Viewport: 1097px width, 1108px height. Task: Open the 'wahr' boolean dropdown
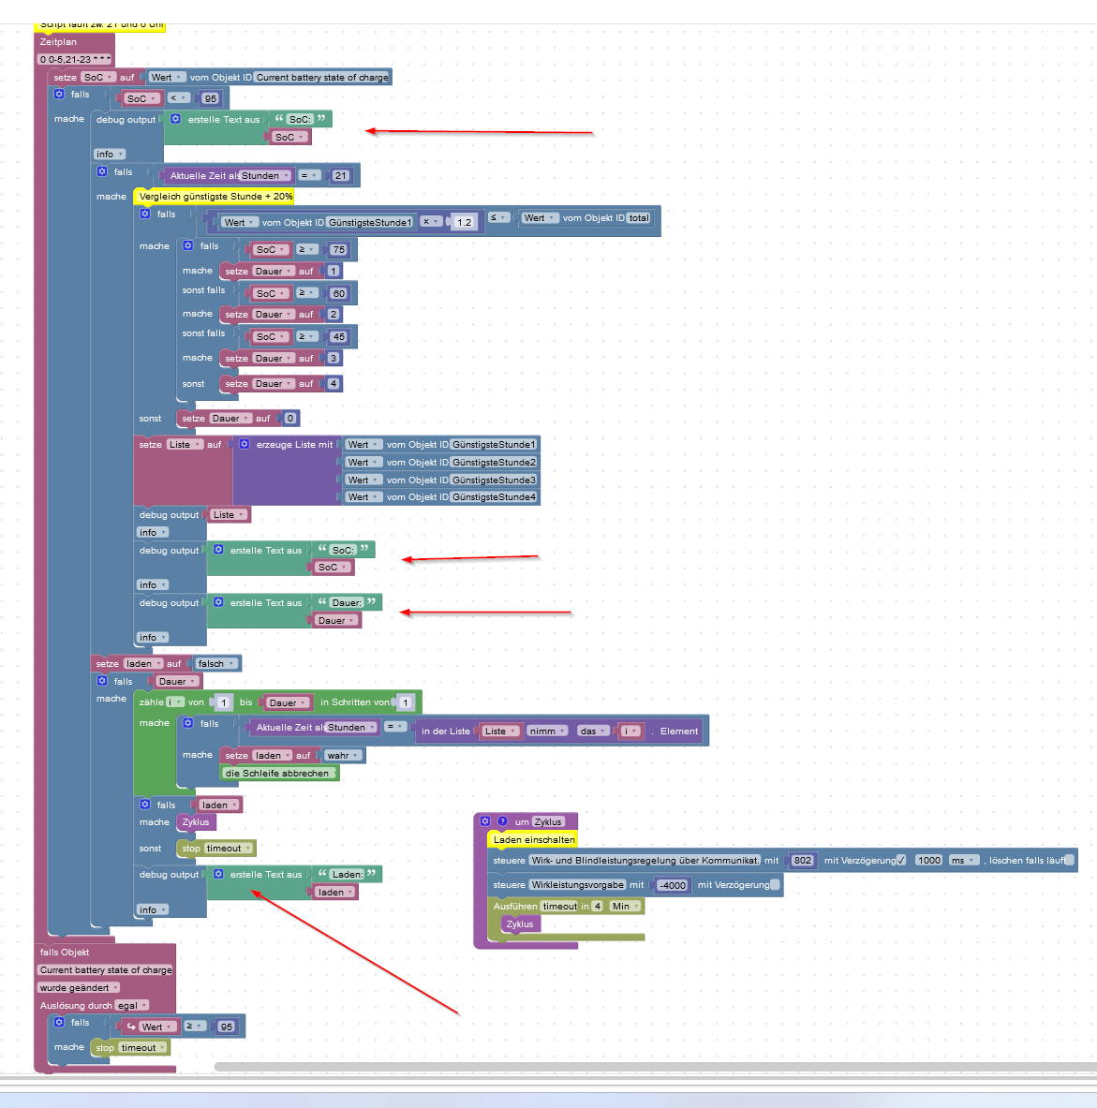343,756
